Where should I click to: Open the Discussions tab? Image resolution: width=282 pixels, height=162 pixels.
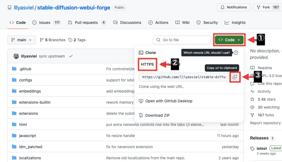coord(127,22)
